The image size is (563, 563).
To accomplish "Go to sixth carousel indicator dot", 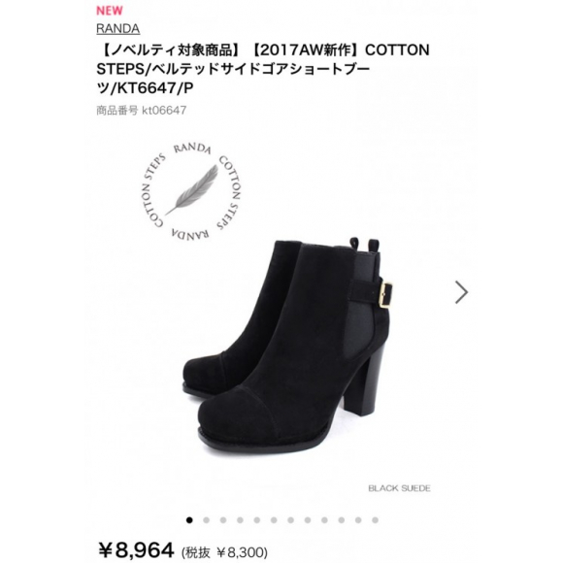I will coord(274,520).
